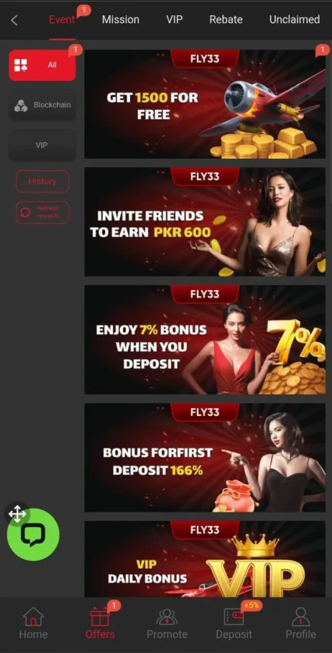Switch to the Rebate tab

click(226, 20)
